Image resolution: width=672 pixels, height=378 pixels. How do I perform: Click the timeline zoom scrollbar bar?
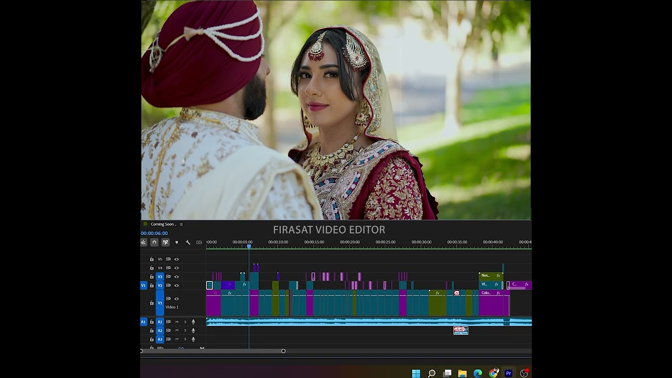(x=212, y=351)
